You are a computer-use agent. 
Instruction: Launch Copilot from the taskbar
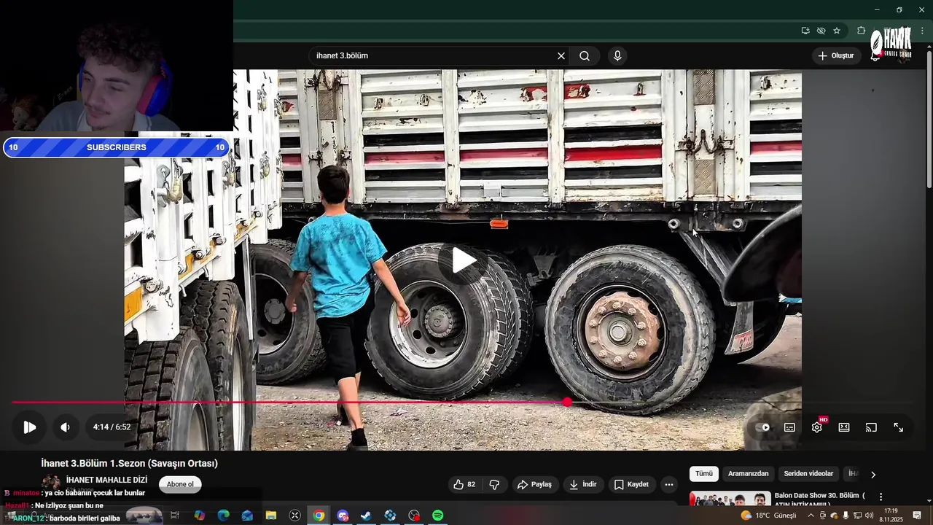pyautogui.click(x=199, y=516)
